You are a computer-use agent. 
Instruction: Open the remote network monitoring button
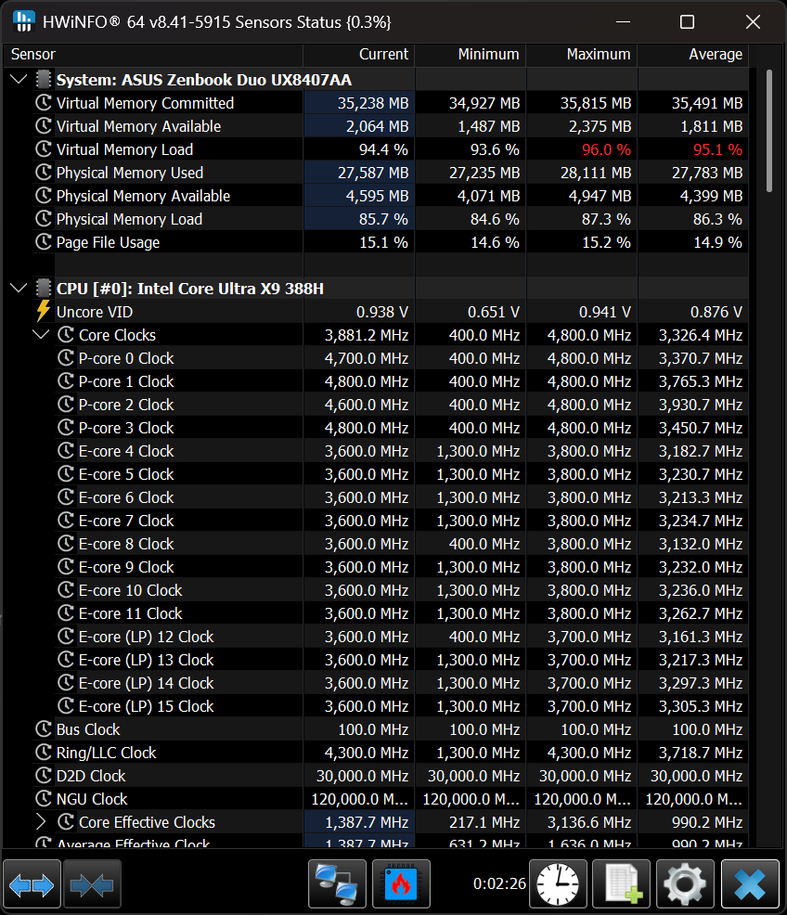(x=336, y=884)
